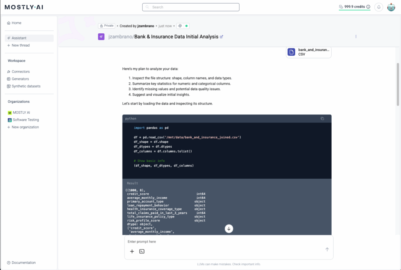Click the Documentation circle icon

coord(9,263)
